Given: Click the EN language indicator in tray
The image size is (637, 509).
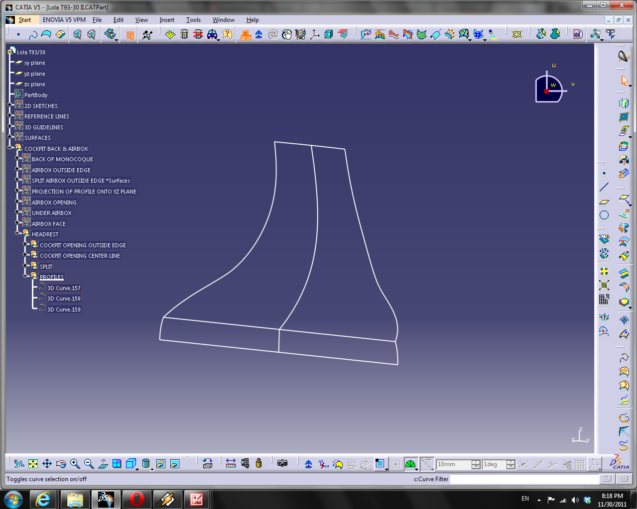Looking at the screenshot, I should click(525, 499).
